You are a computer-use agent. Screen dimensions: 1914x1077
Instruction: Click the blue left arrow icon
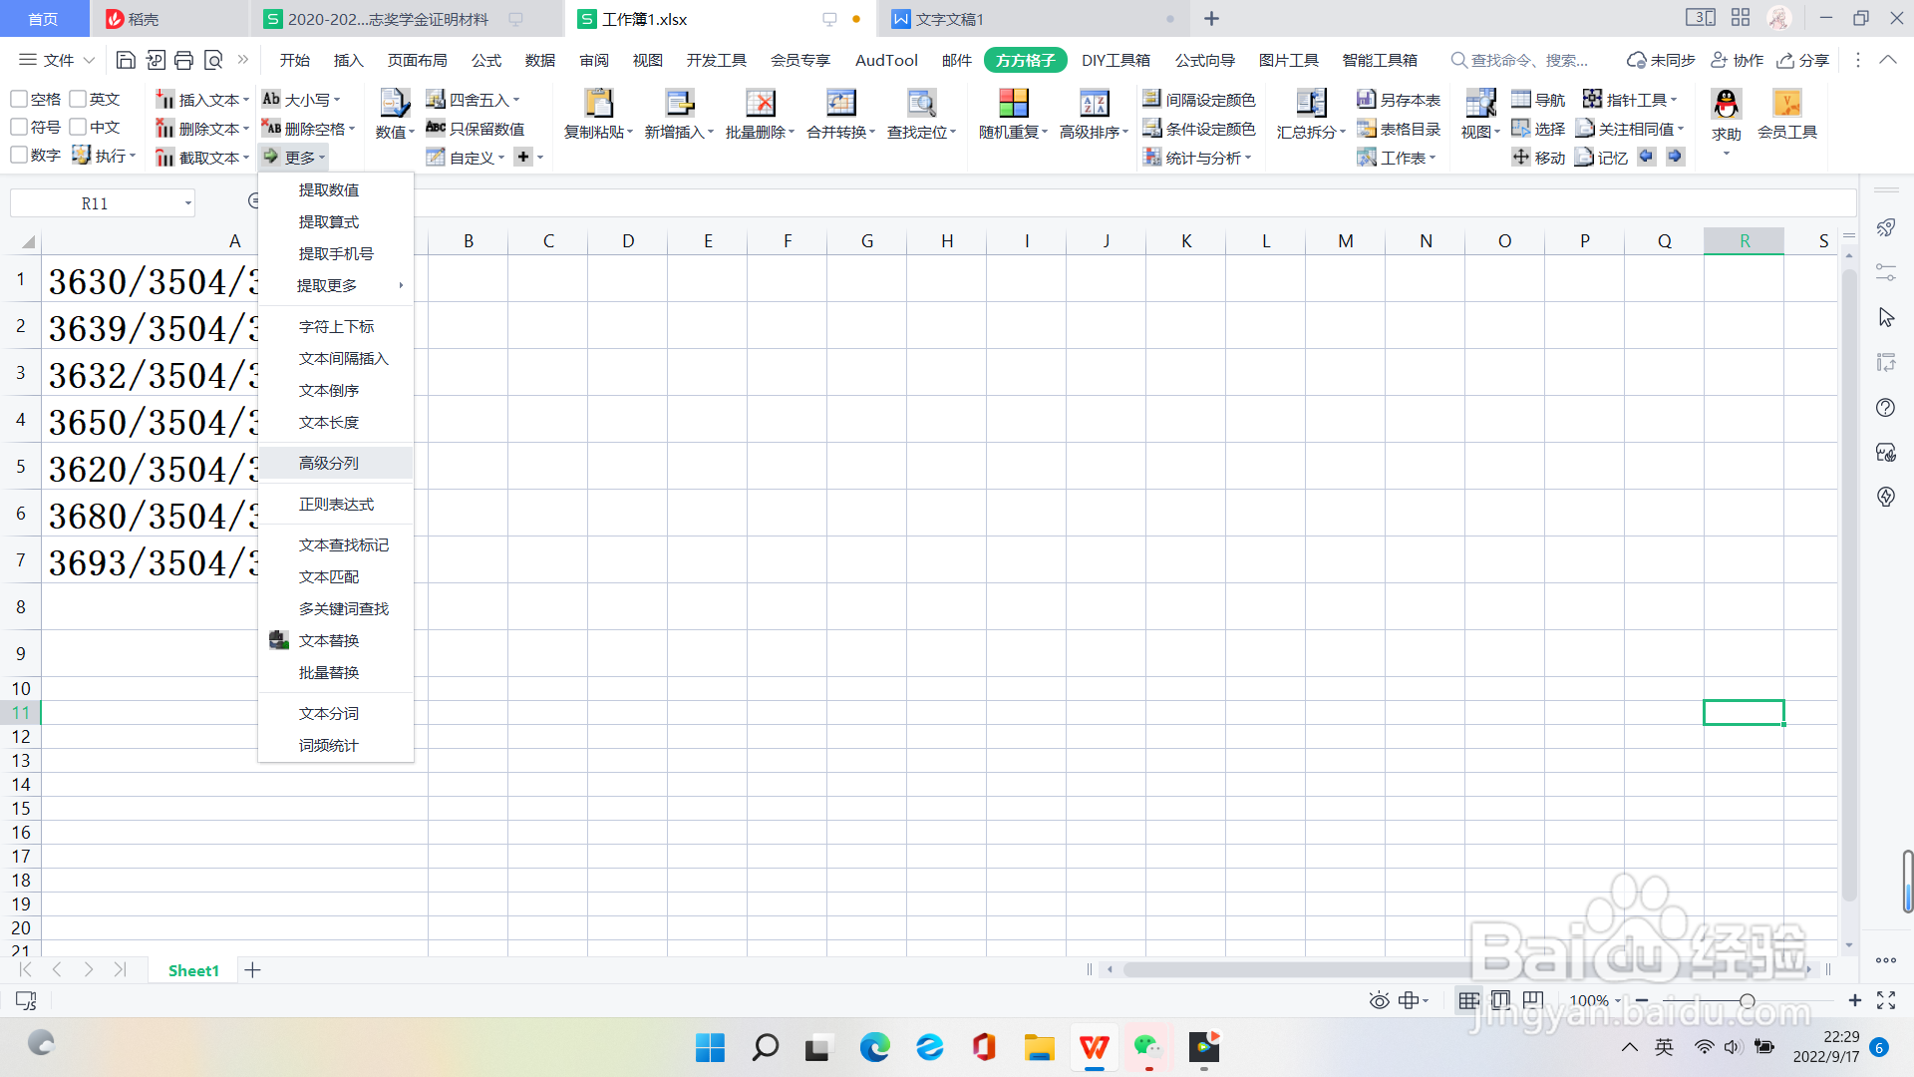1646,157
